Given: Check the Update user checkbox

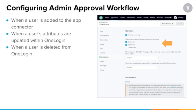Looking at the screenshot, I should click(126, 48).
